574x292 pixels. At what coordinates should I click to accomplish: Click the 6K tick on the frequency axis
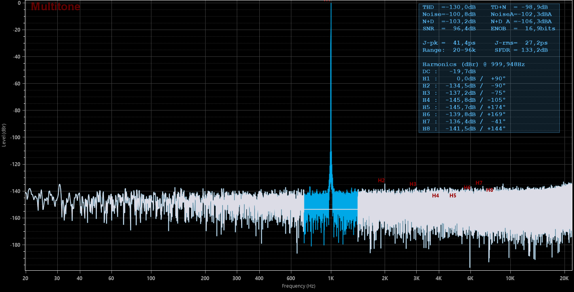pyautogui.click(x=470, y=278)
